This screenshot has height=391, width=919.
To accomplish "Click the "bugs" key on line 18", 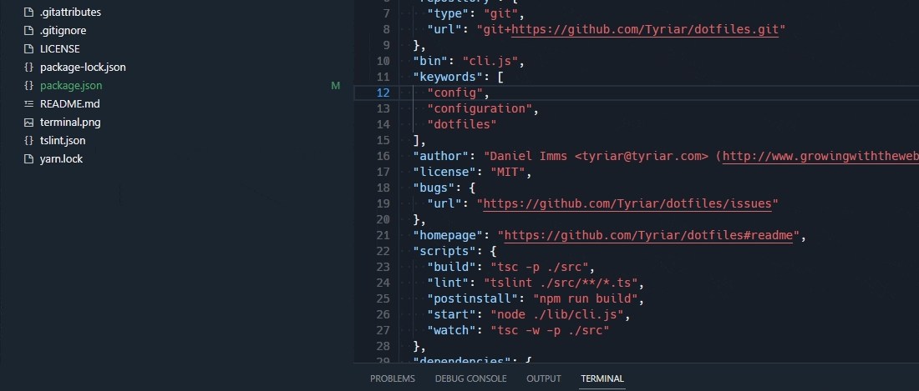I will click(x=434, y=188).
